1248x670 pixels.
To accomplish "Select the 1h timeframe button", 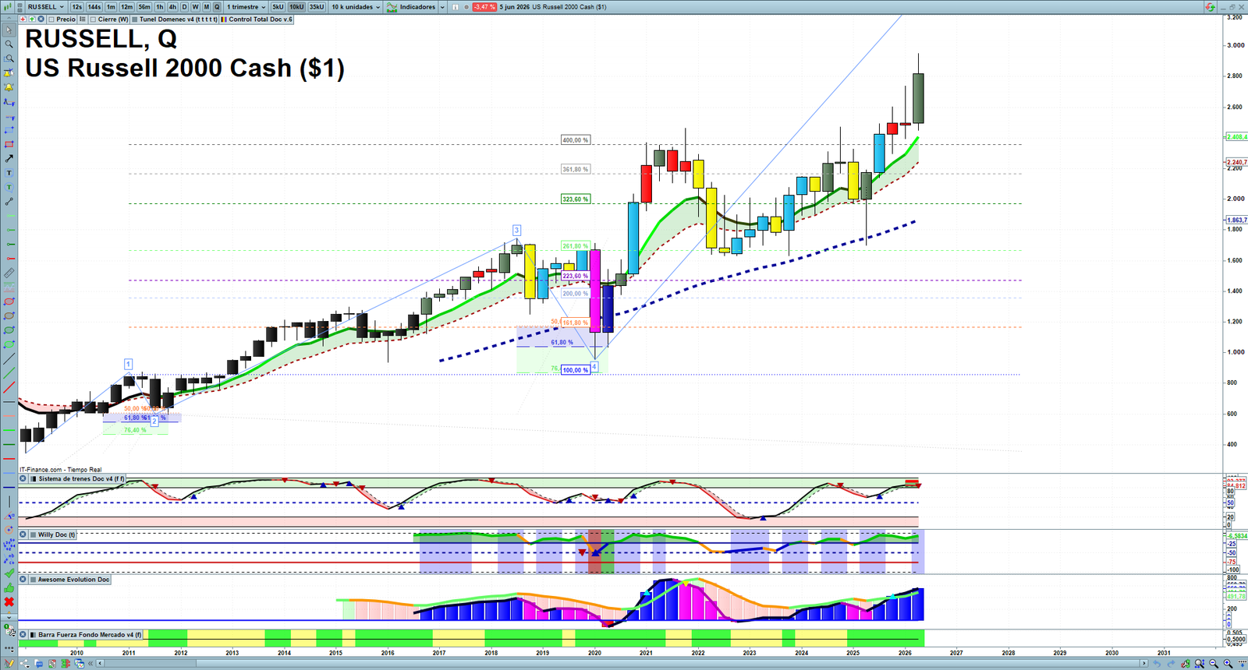I will pos(160,7).
